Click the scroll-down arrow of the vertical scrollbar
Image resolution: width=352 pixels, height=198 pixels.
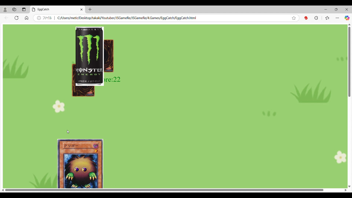click(349, 186)
